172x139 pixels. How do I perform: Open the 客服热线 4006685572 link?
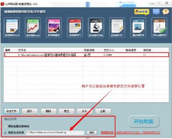click(x=130, y=132)
